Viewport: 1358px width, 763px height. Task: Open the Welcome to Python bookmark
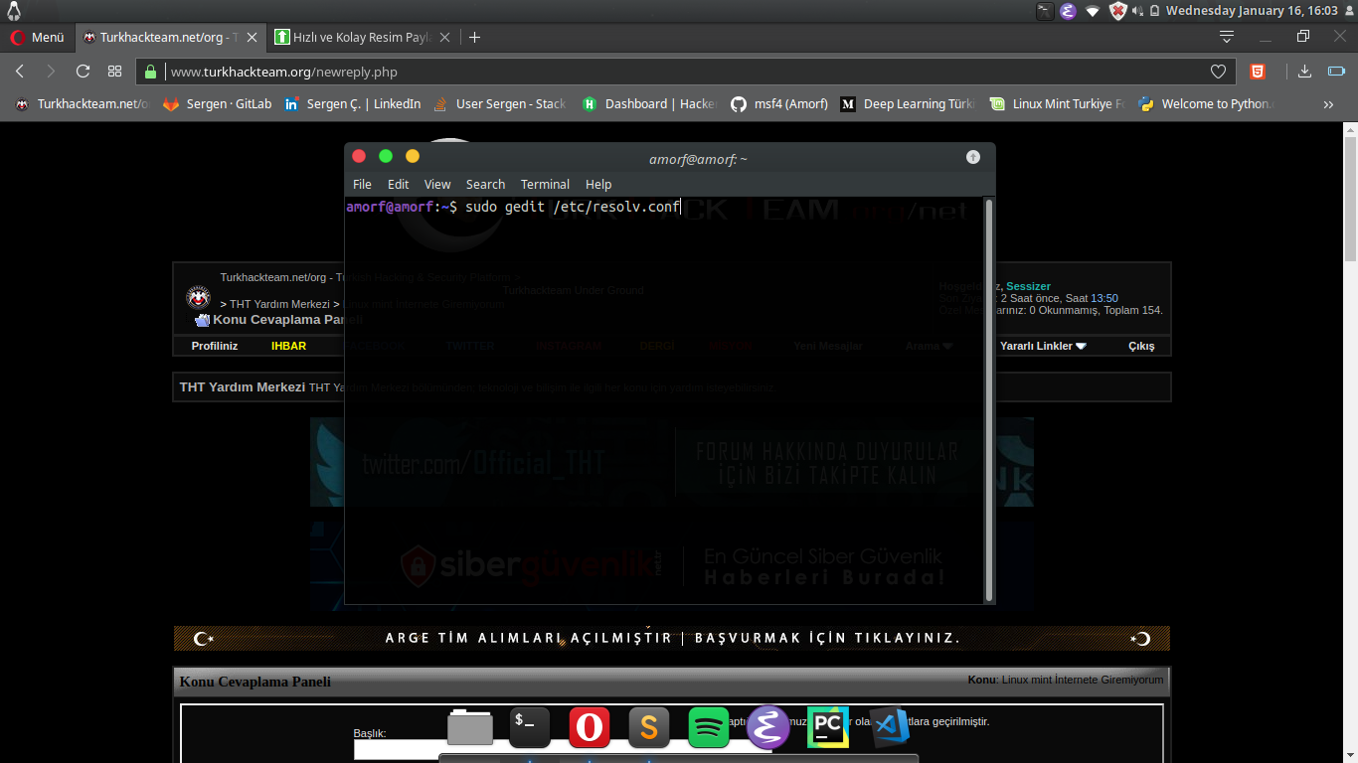pos(1206,103)
